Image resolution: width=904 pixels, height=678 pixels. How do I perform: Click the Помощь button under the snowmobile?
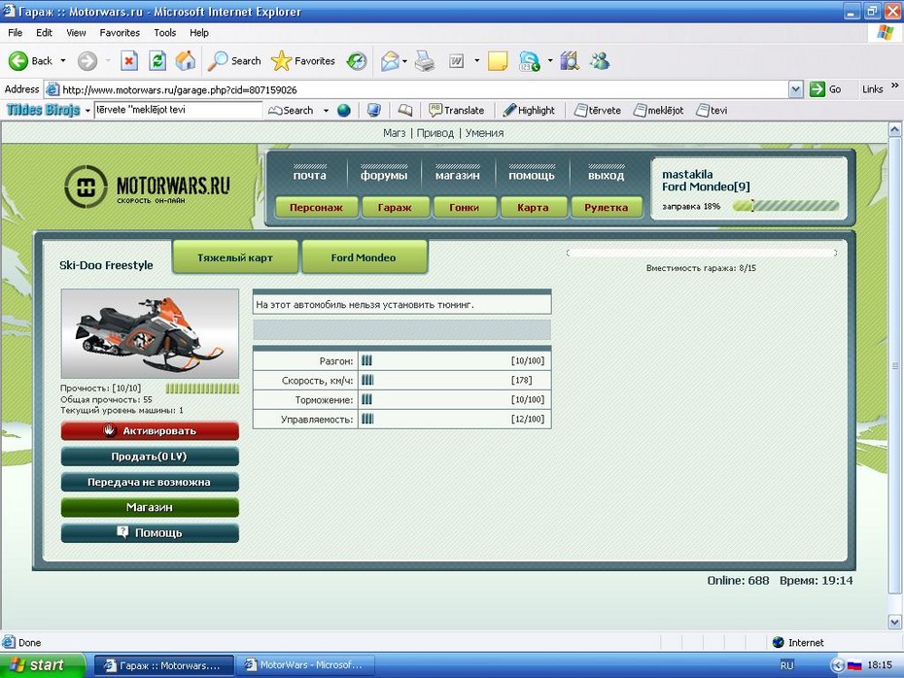[x=150, y=533]
